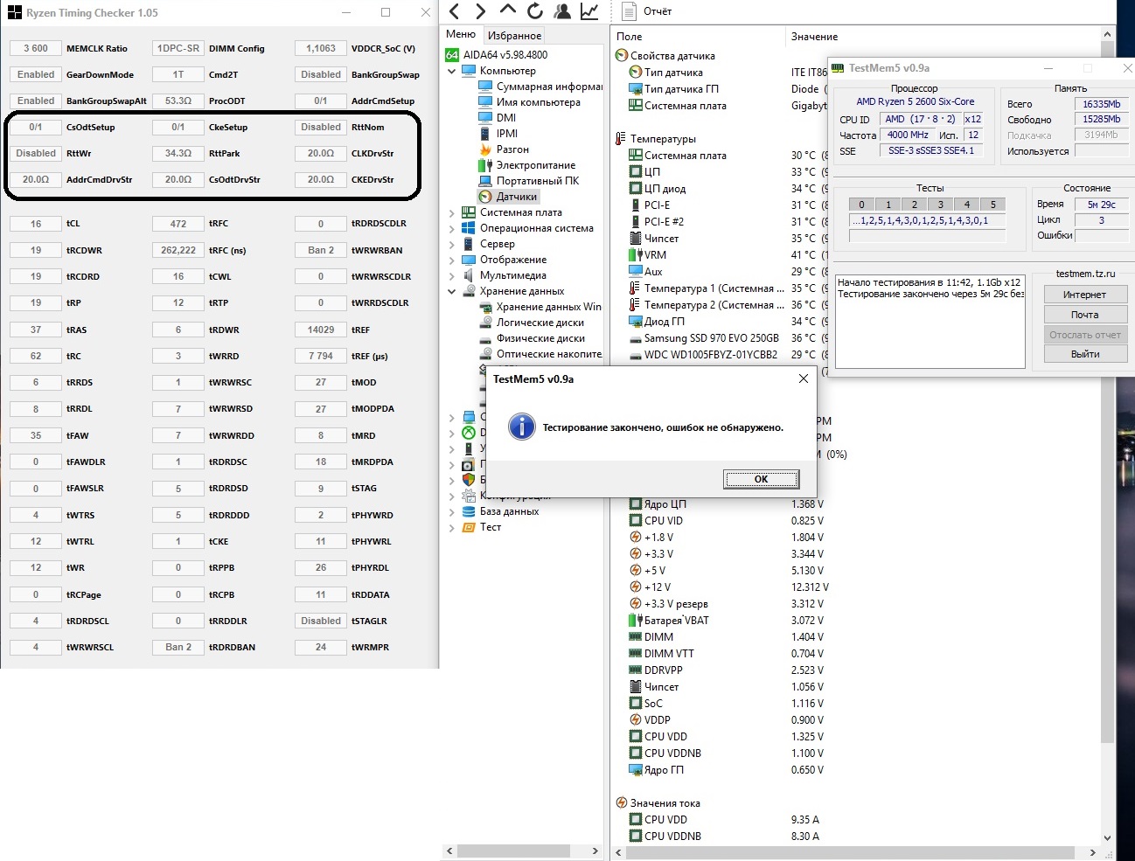This screenshot has width=1135, height=861.
Task: Click the tCL value field in Ryzen Timing Checker
Action: coord(36,224)
